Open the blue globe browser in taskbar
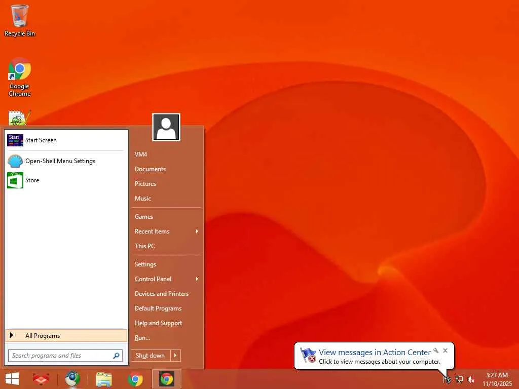This screenshot has width=519, height=389. tap(72, 379)
